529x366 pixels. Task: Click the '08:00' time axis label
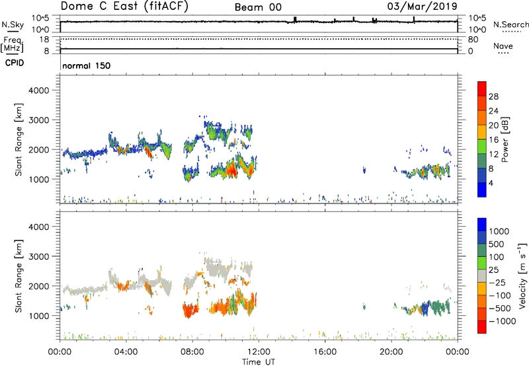(192, 352)
